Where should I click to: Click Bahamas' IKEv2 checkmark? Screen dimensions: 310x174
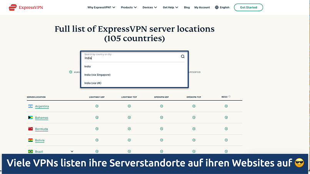[x=226, y=117]
